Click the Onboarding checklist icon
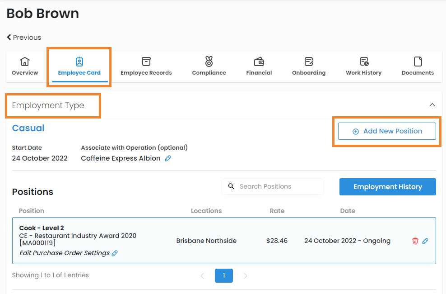Image resolution: width=446 pixels, height=294 pixels. click(309, 62)
